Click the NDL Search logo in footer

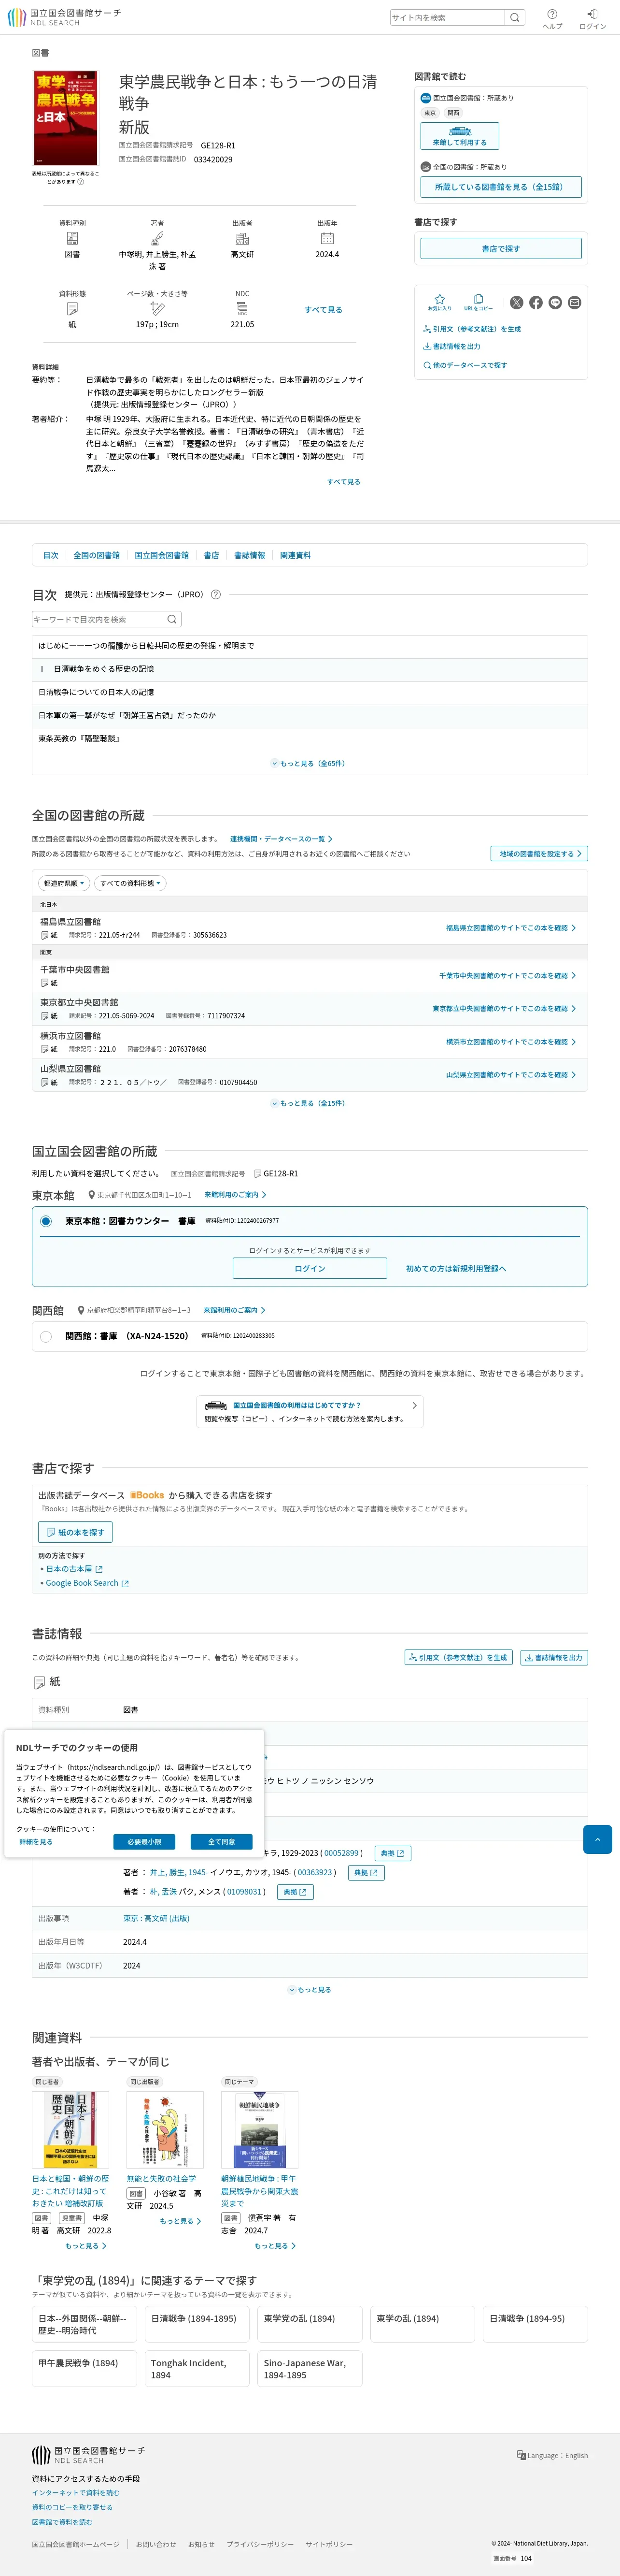tap(88, 2454)
